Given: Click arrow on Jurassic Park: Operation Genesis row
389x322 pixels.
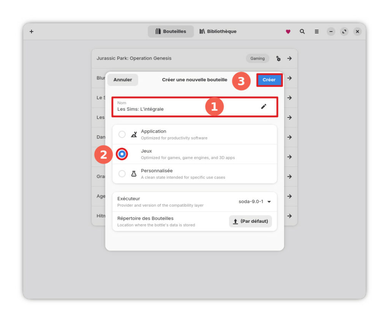Looking at the screenshot, I should [289, 59].
